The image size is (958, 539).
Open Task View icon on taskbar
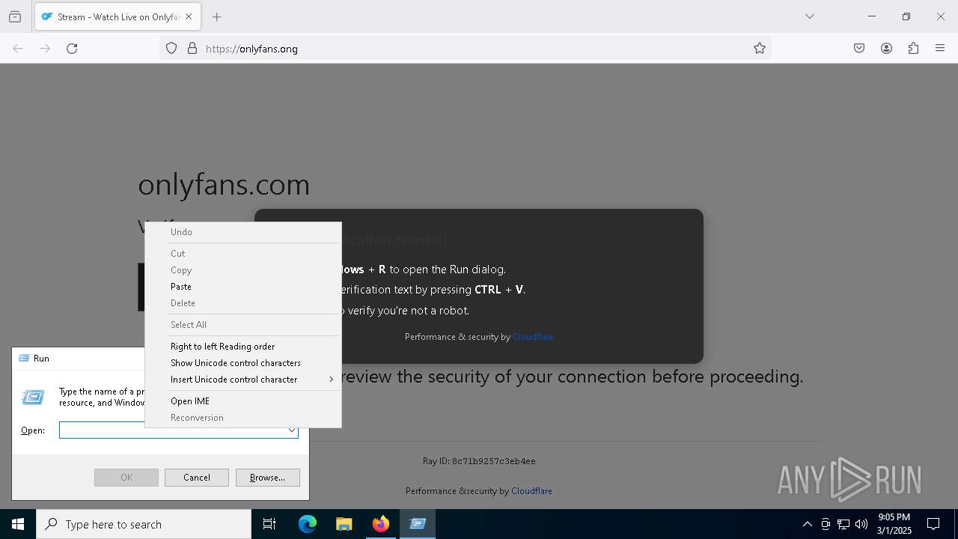(x=269, y=524)
